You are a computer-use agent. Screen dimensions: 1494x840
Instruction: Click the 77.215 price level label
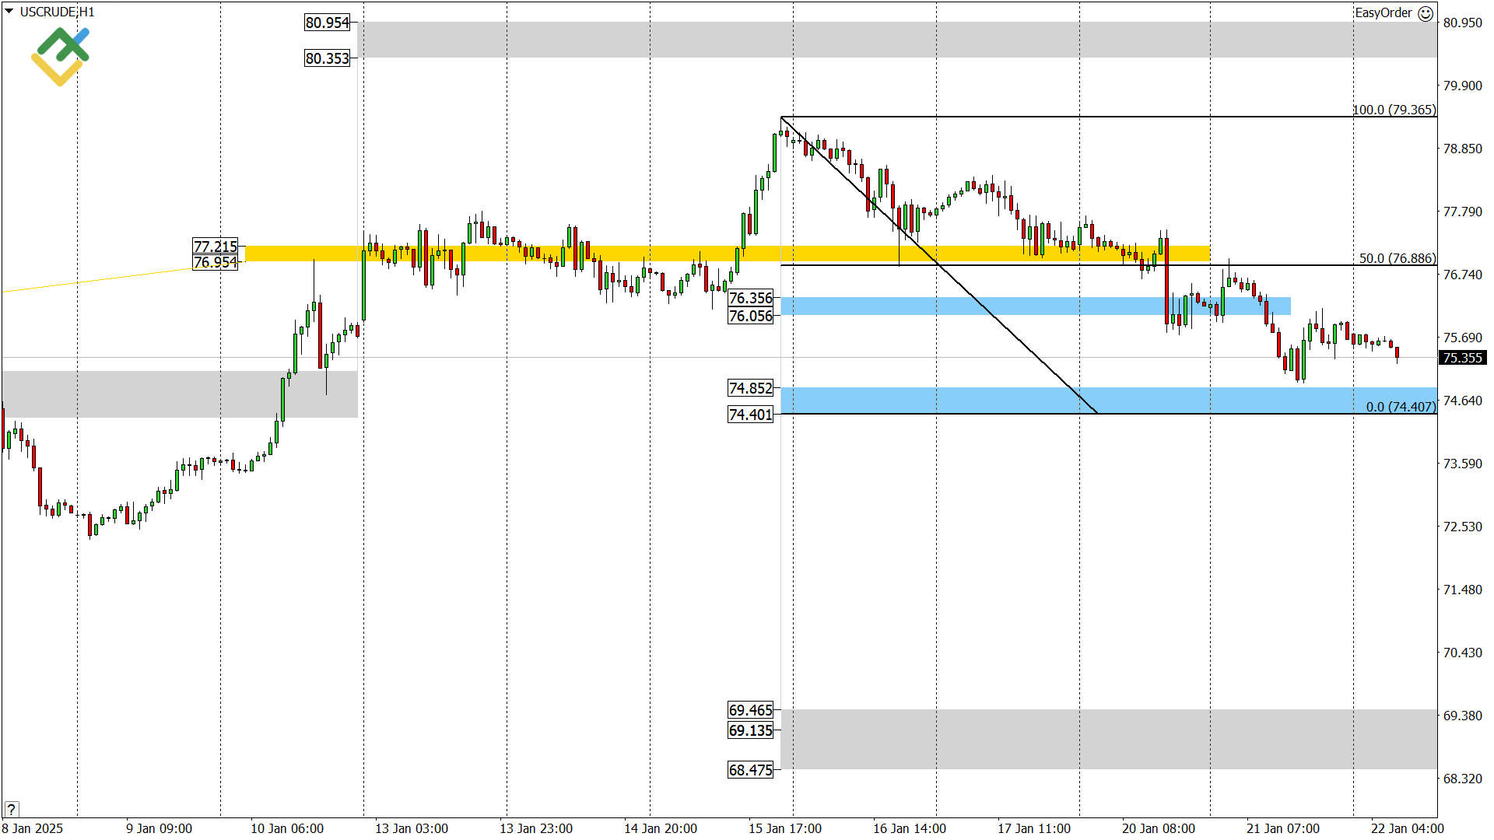point(216,247)
